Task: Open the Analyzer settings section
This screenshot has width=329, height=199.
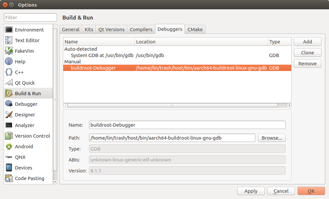Action: (x=24, y=125)
